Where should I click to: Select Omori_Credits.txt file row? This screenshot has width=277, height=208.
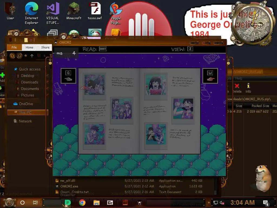coord(129,192)
